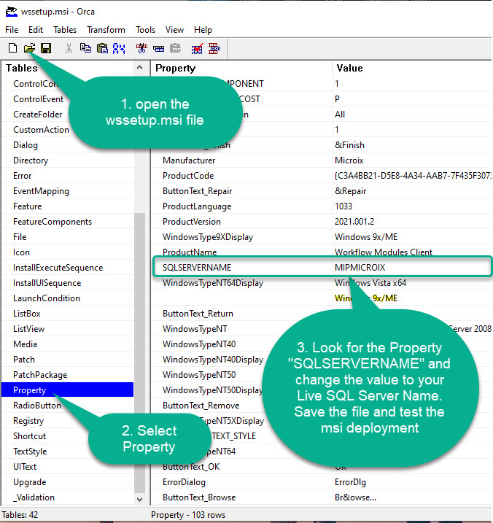Click the Save floppy disk icon
The height and width of the screenshot is (523, 493).
pyautogui.click(x=45, y=48)
